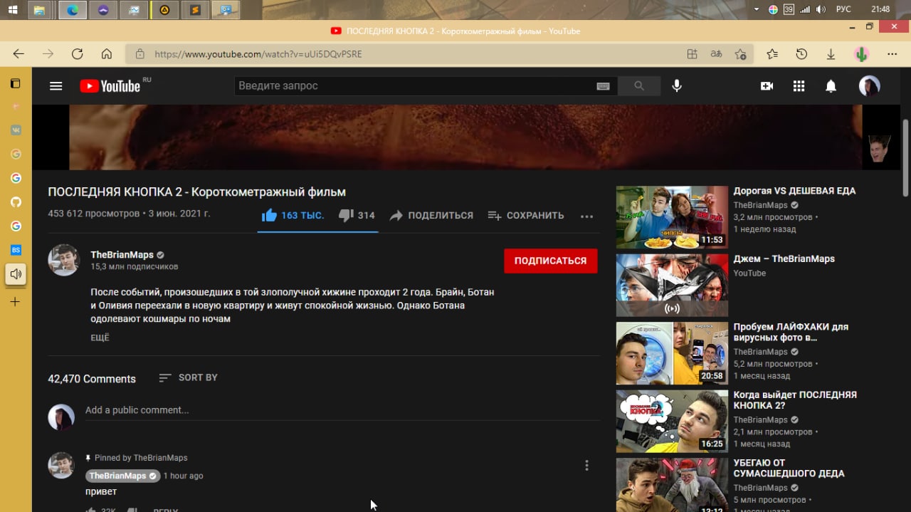Open the translate page icon

[716, 54]
